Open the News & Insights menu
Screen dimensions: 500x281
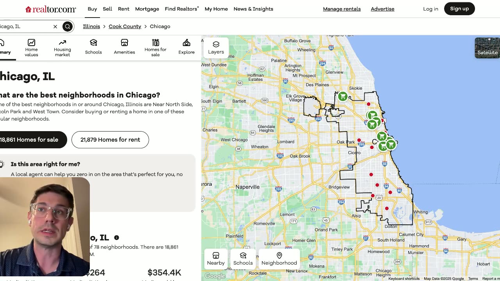253,9
